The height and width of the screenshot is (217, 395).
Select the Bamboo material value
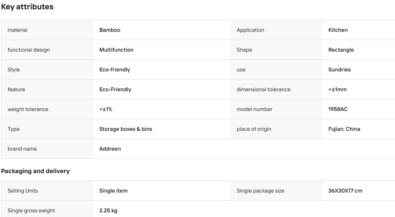pos(110,30)
